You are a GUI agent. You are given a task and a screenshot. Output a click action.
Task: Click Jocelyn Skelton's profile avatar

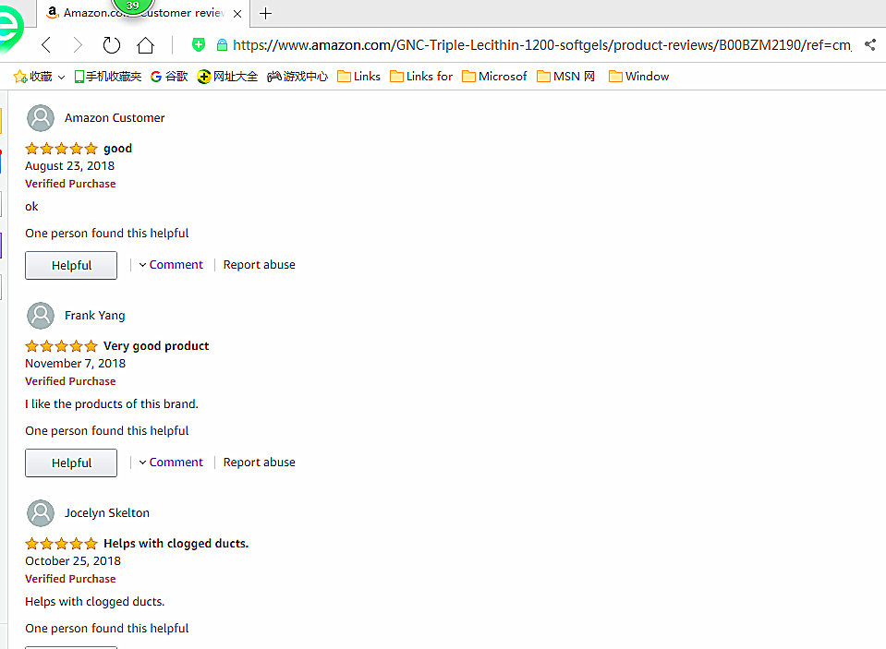tap(41, 513)
